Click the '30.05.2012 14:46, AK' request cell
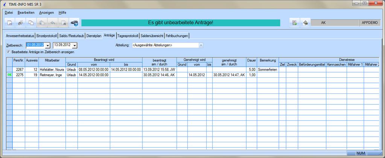The width and height of the screenshot is (385, 158). (x=159, y=75)
